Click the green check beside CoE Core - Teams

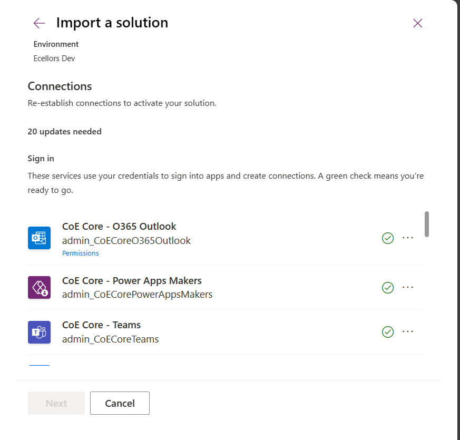click(x=387, y=331)
